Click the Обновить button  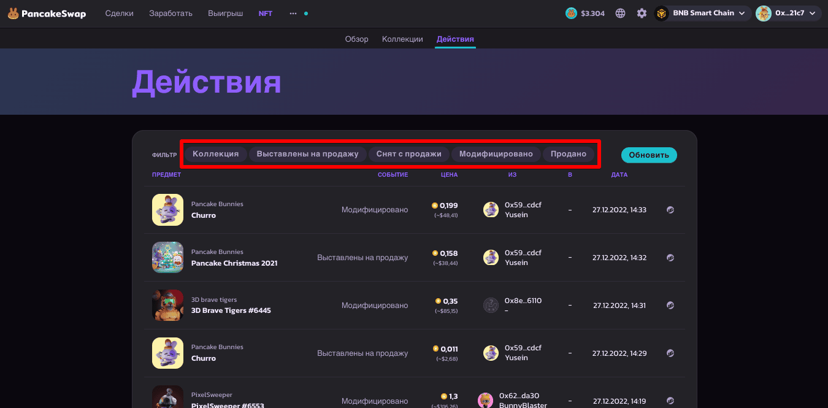pos(649,155)
